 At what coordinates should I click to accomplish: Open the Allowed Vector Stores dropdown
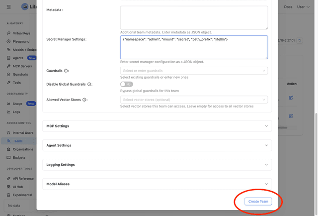(x=194, y=100)
